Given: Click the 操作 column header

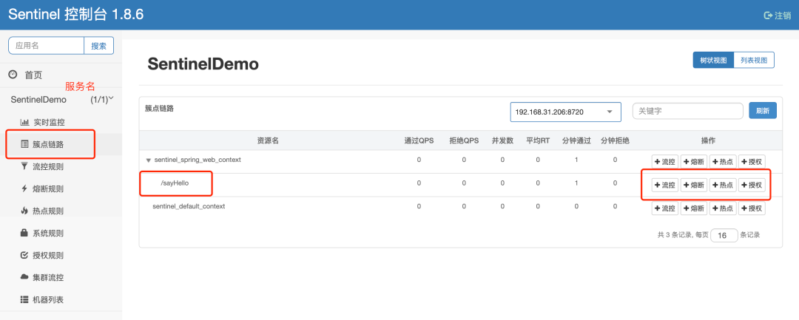Looking at the screenshot, I should pos(709,141).
